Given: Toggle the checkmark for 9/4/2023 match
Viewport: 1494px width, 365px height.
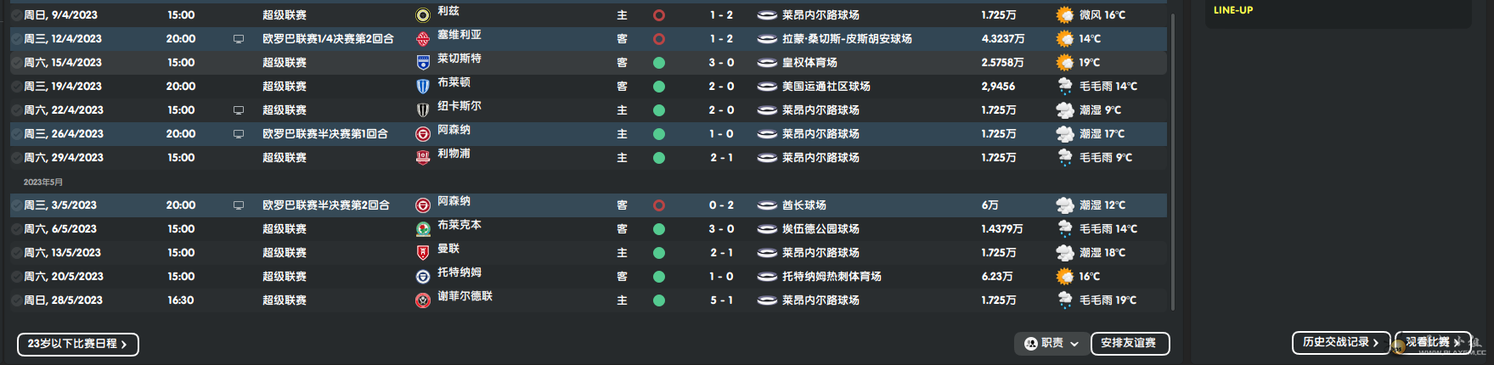Looking at the screenshot, I should [x=16, y=15].
